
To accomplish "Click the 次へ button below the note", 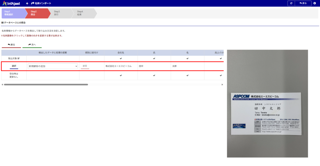I will (x=32, y=45).
